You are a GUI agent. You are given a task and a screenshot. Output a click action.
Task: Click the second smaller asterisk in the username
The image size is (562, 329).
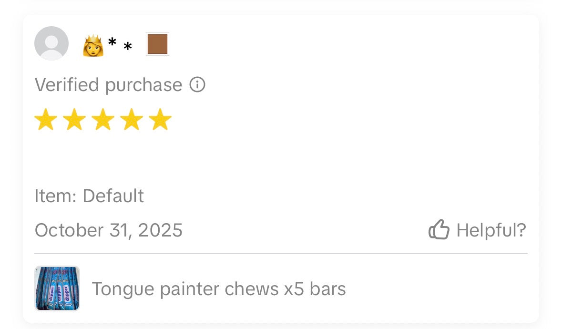128,47
